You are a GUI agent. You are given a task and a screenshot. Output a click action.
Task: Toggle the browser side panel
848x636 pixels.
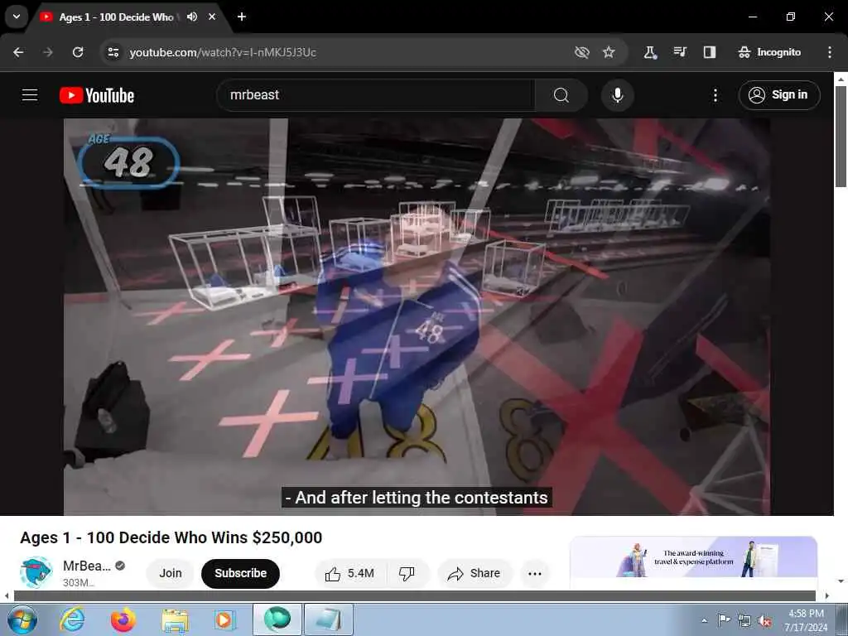coord(710,52)
